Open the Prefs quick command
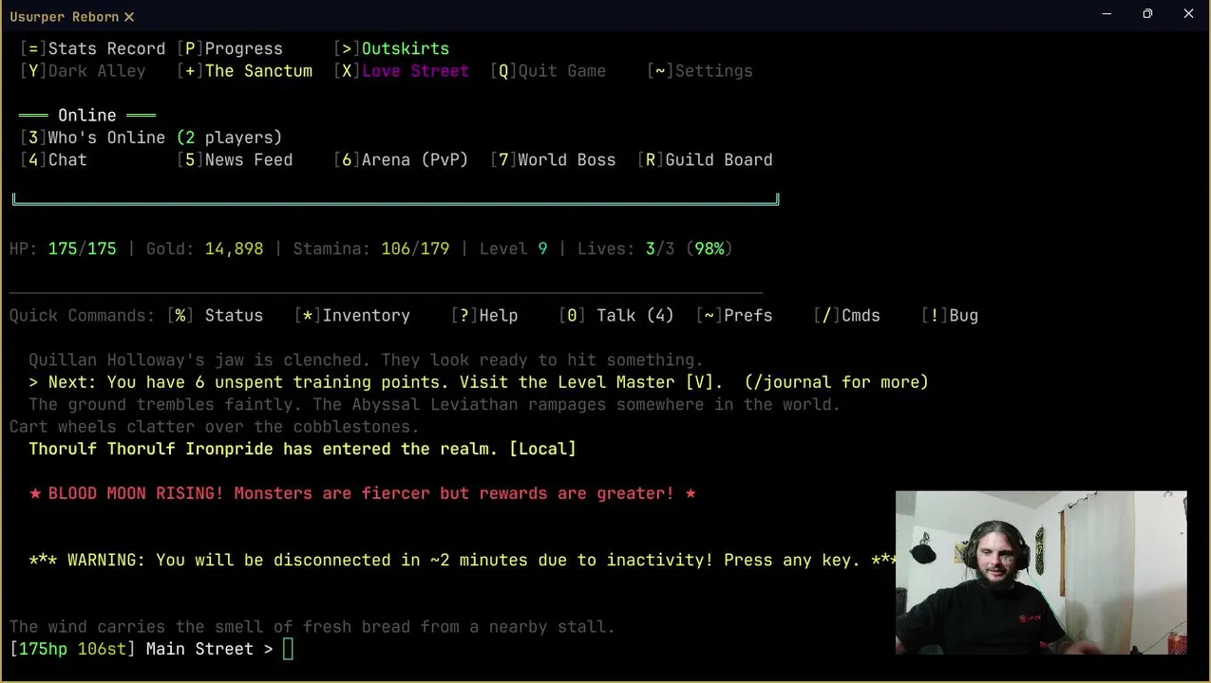 [x=734, y=316]
